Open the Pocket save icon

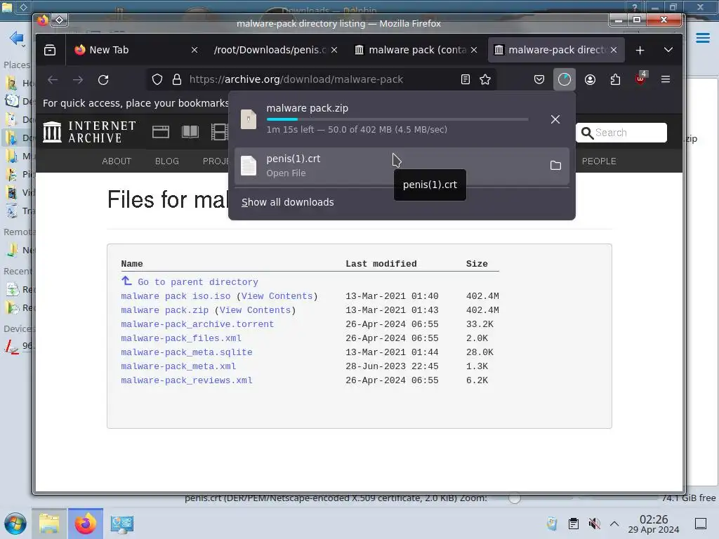[539, 80]
